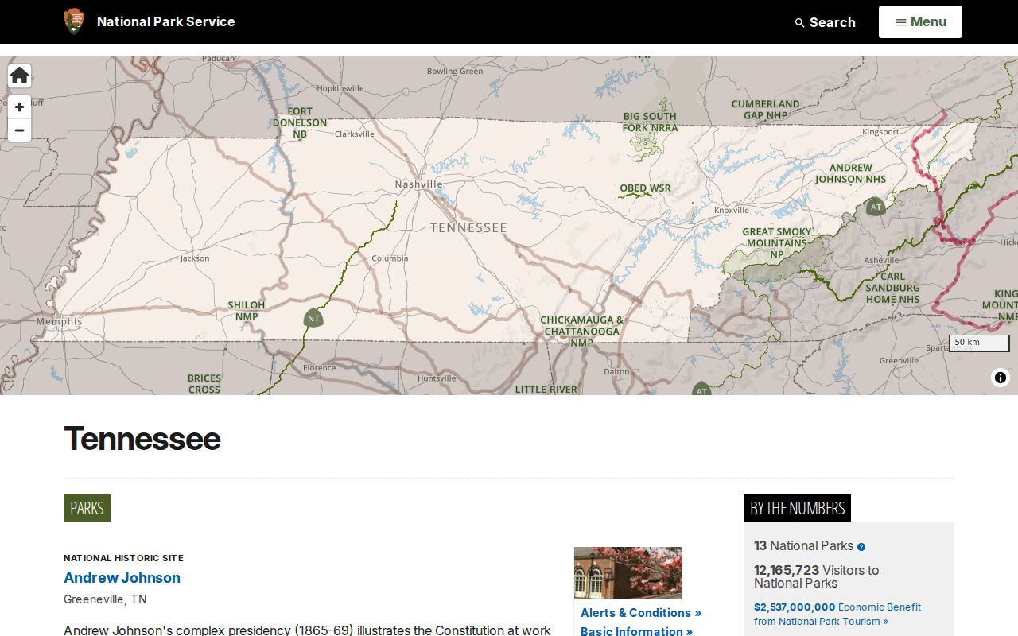Image resolution: width=1018 pixels, height=636 pixels.
Task: Click the Memphis city label on map
Action: tap(59, 322)
